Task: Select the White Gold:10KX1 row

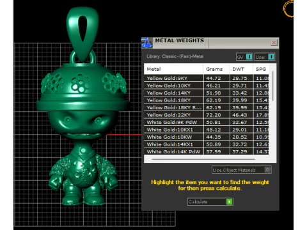Action: (207, 130)
